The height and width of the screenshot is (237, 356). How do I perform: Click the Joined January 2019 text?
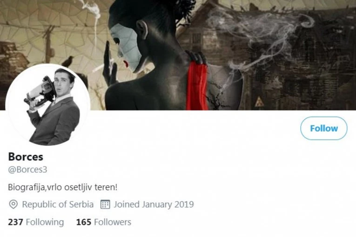tap(154, 204)
